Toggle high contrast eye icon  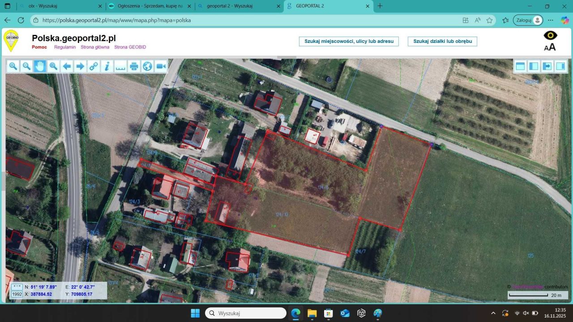coord(550,35)
